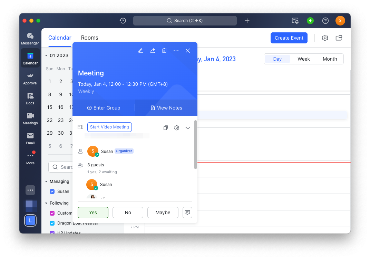Copy video meeting link icon
This screenshot has width=370, height=259.
coord(166,128)
